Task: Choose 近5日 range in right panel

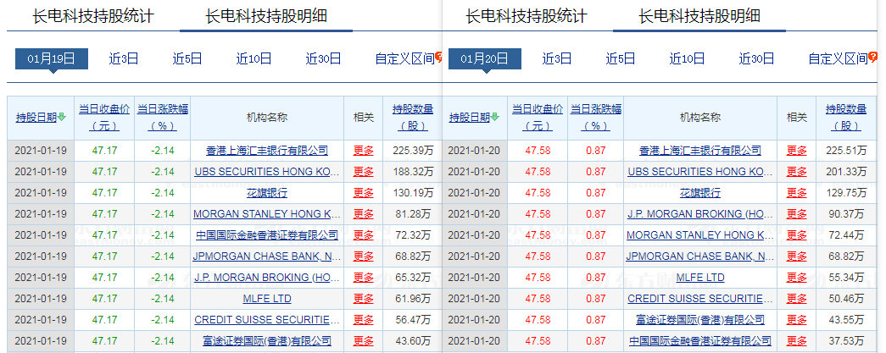Action: pos(621,58)
